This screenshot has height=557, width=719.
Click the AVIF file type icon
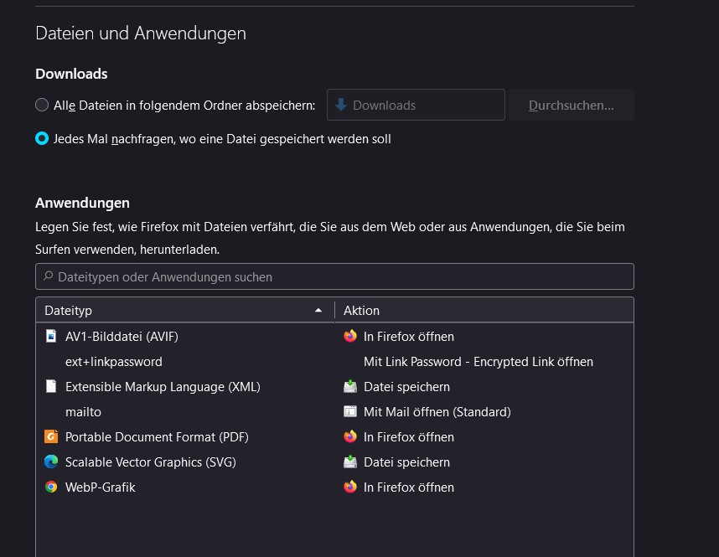coord(51,337)
